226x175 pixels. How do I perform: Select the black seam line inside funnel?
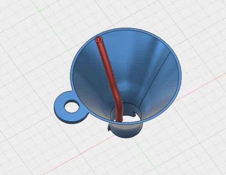[x=155, y=79]
